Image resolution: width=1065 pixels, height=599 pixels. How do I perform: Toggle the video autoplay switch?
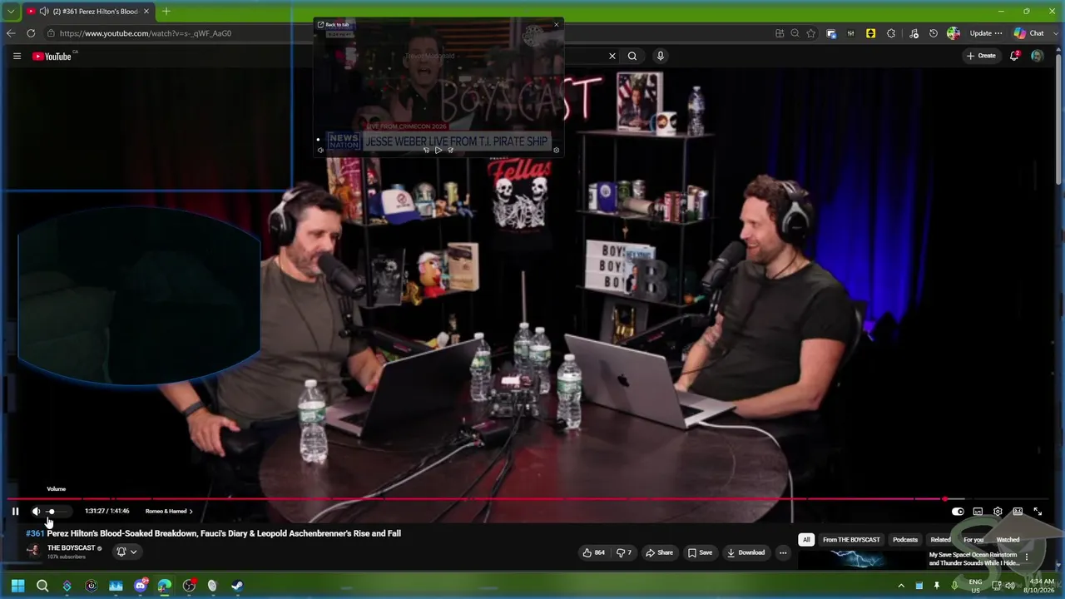958,512
